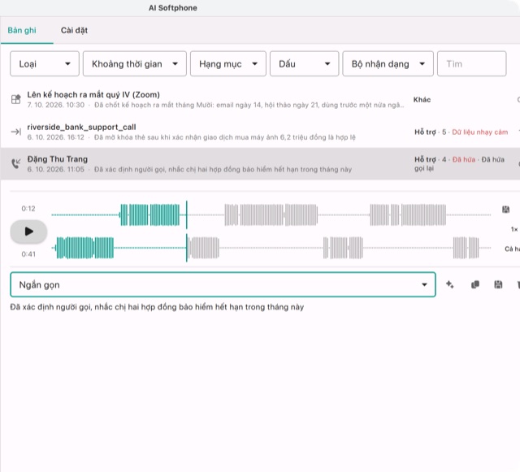Click the meeting icon beside Lên kế hoạch row
This screenshot has height=472, width=520.
click(16, 99)
